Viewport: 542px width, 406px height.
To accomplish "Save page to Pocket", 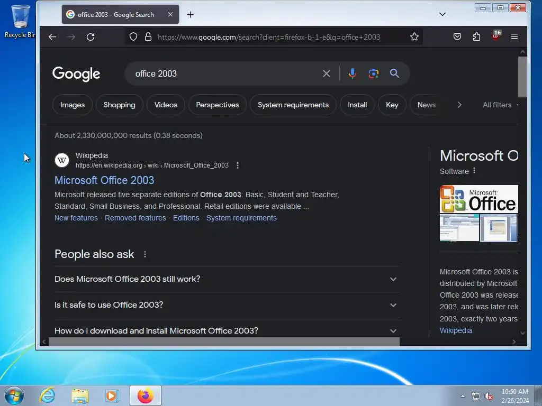I will point(457,36).
